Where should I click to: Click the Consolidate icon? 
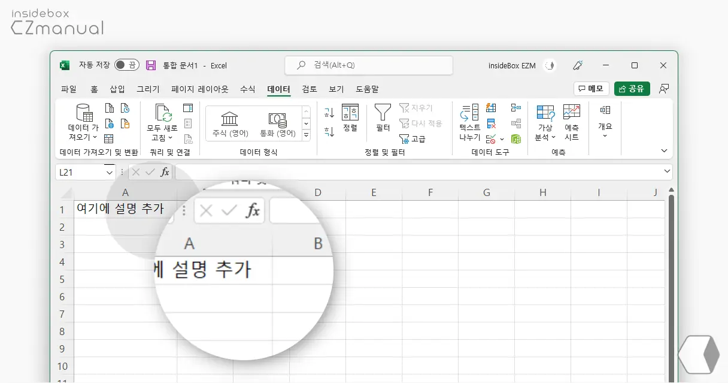click(x=516, y=108)
